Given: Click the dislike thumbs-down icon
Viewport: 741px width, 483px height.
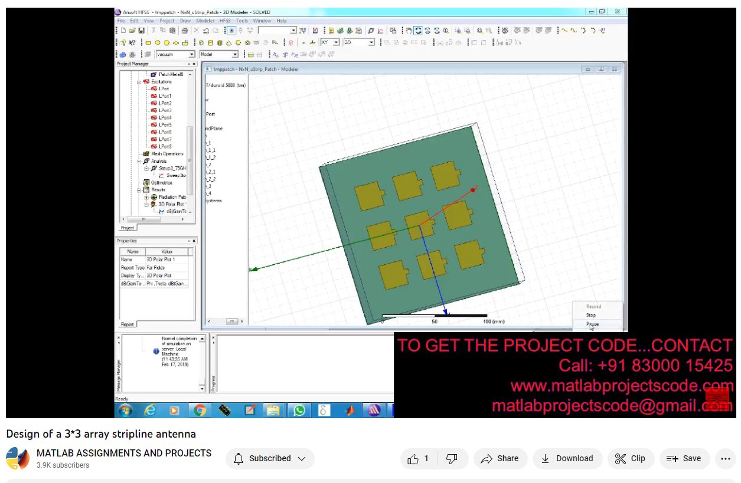Looking at the screenshot, I should [452, 459].
